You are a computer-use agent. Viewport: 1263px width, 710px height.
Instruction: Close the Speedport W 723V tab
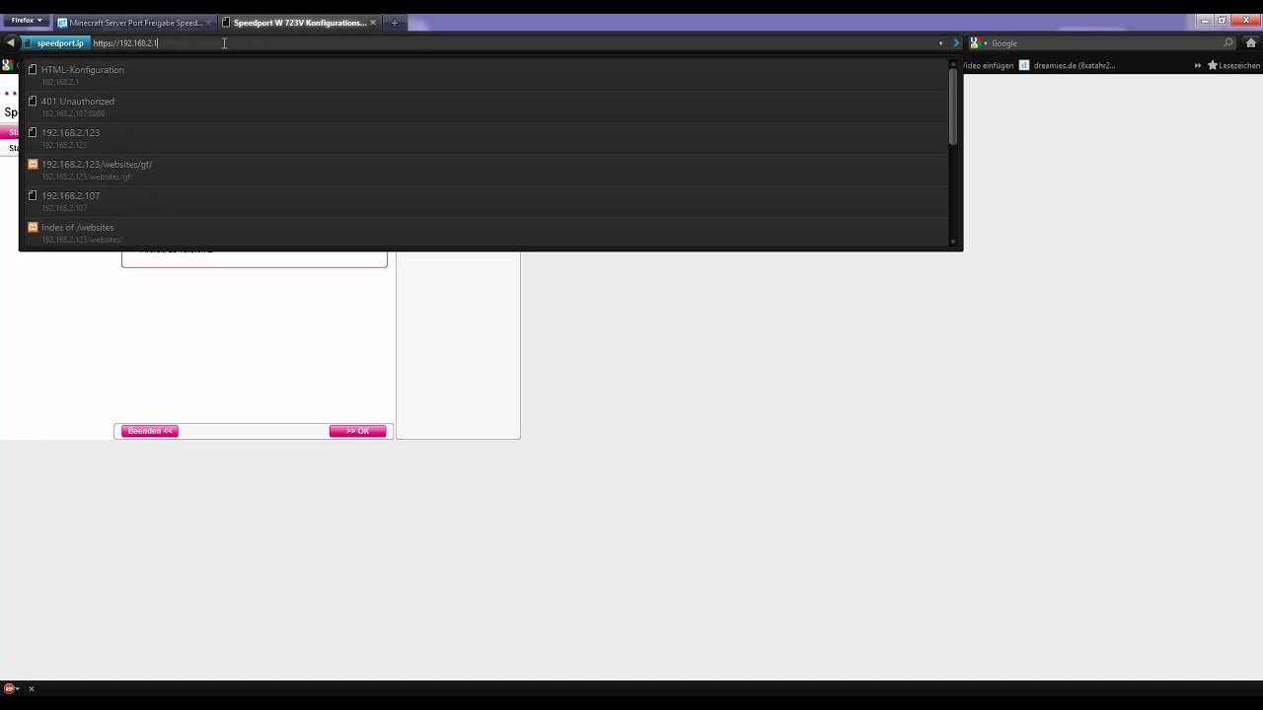pyautogui.click(x=373, y=23)
